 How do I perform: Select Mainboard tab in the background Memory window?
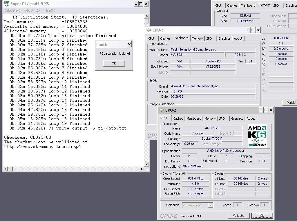click(x=248, y=5)
